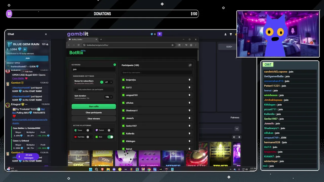
Task: Open Discord from the taskbar
Action: 114,169
